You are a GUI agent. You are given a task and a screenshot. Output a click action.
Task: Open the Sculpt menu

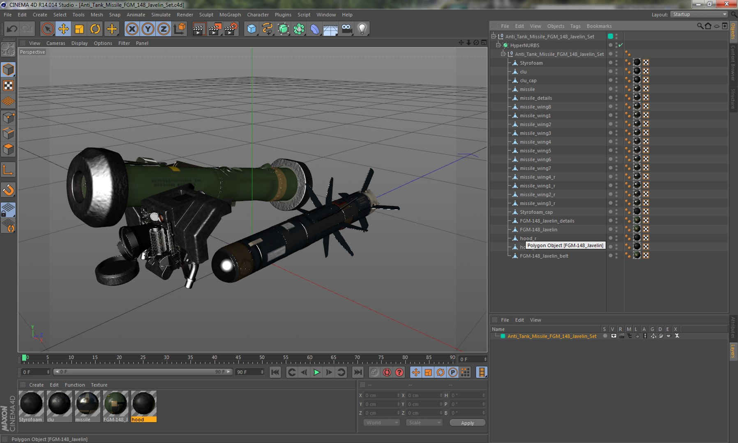[206, 14]
